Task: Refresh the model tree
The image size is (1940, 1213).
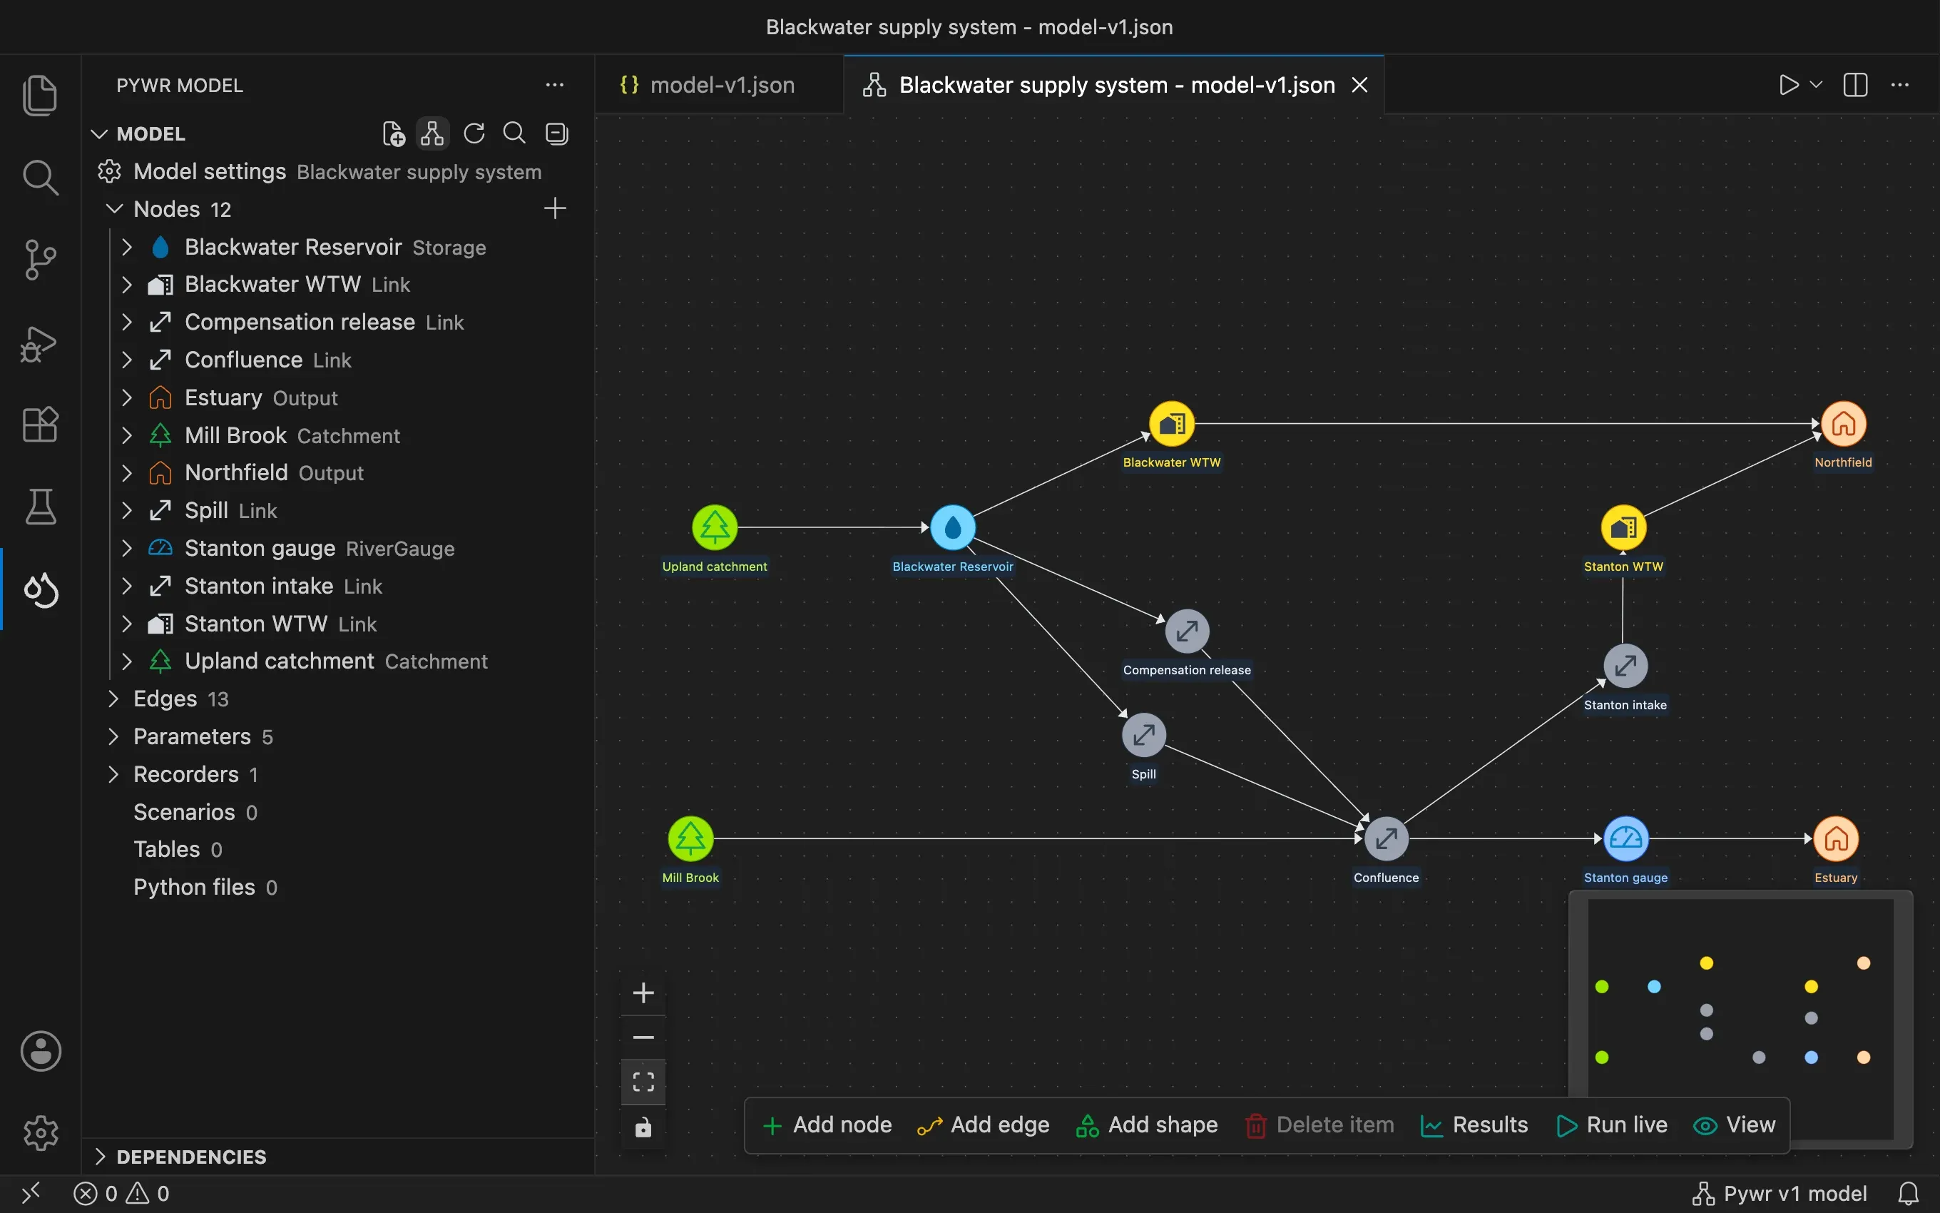Action: click(474, 133)
